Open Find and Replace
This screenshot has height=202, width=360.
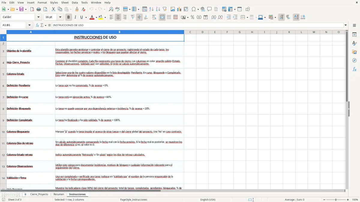pyautogui.click(x=111, y=9)
